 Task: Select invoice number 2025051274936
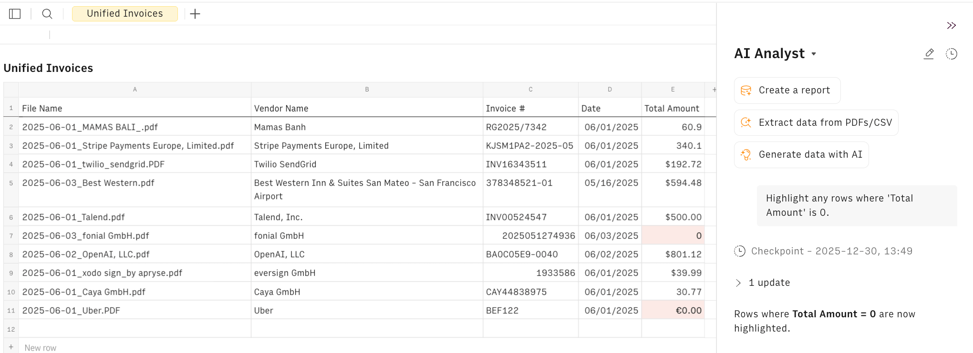(x=530, y=236)
